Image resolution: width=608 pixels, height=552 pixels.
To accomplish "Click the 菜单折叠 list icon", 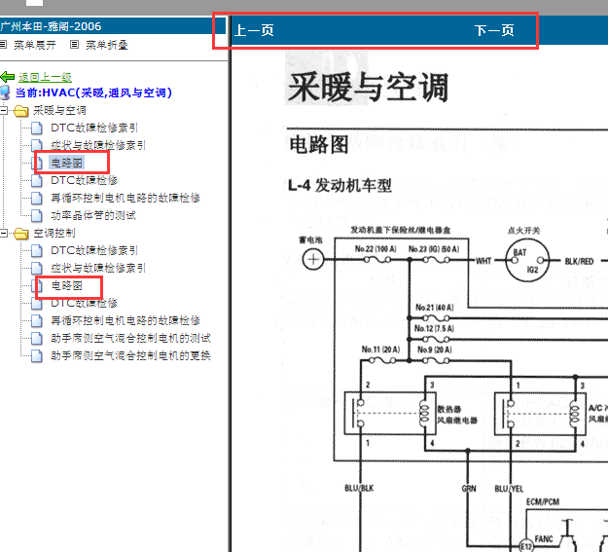I will tap(75, 45).
